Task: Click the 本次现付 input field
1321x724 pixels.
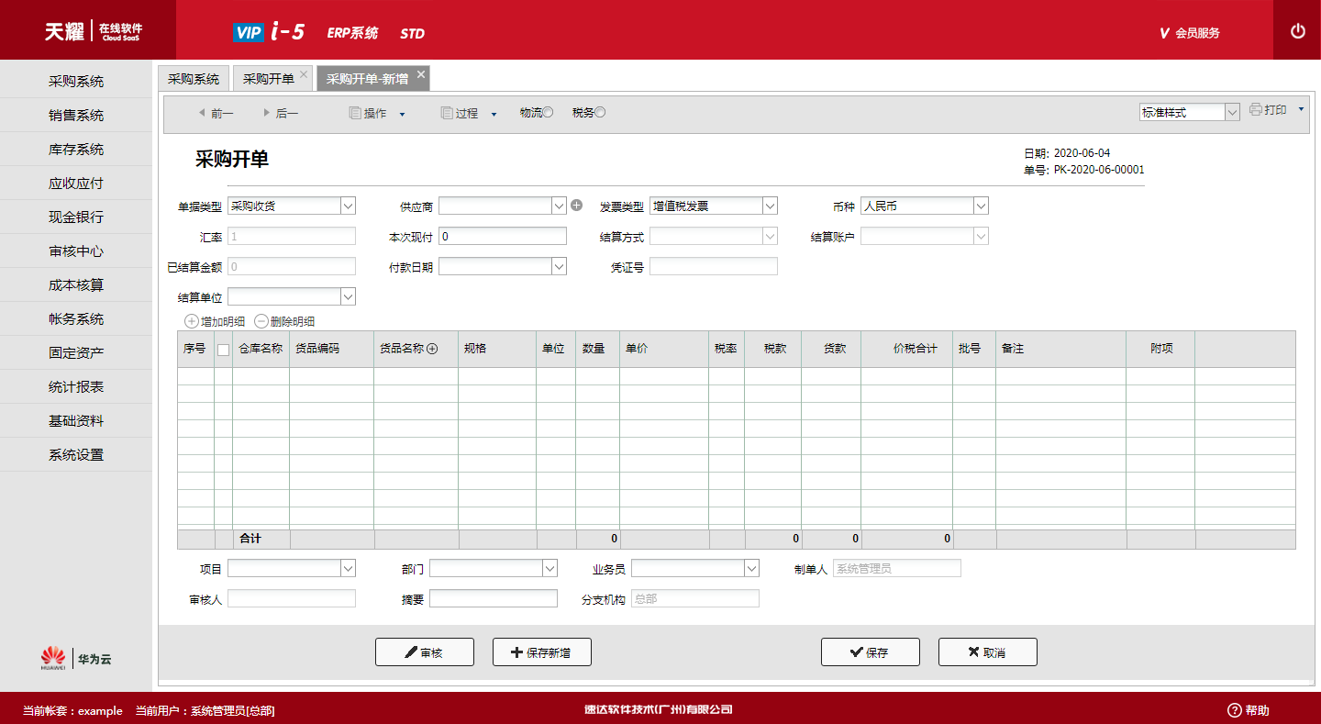Action: (503, 236)
